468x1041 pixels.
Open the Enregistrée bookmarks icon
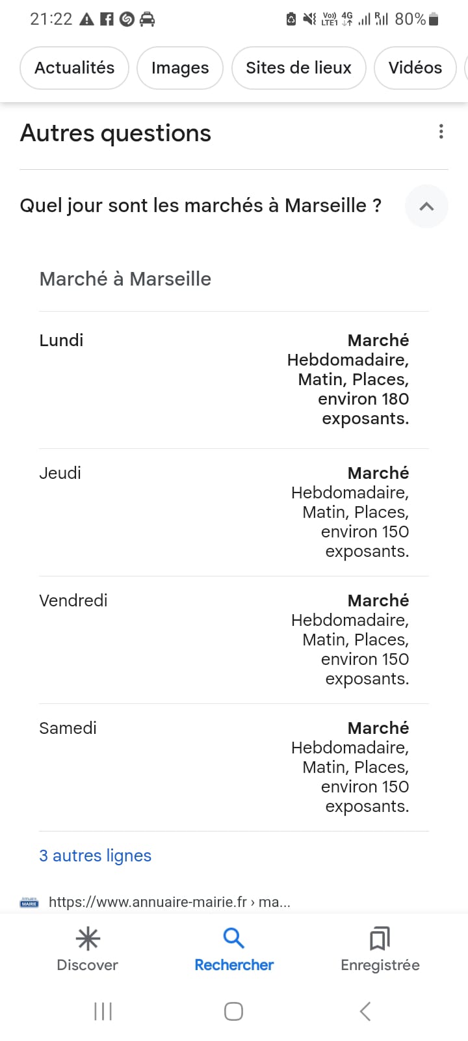point(380,939)
